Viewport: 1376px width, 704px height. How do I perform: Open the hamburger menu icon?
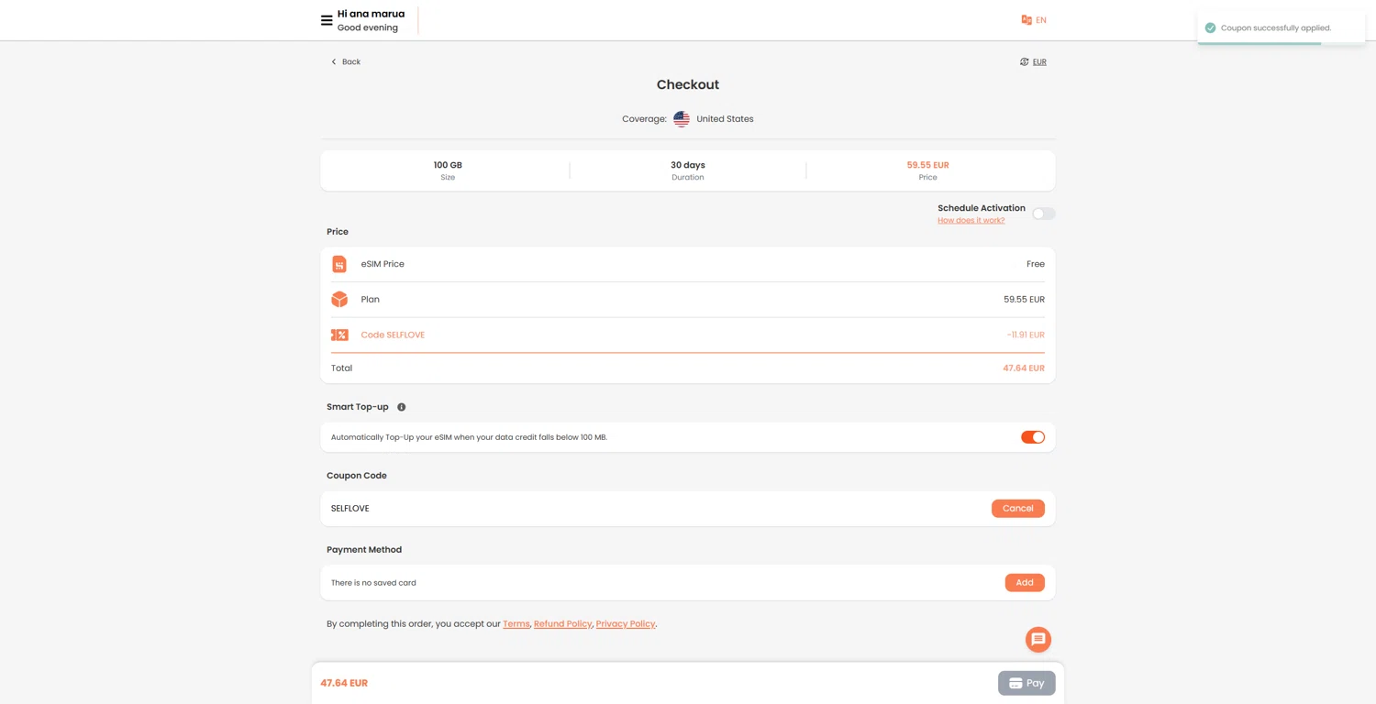[x=327, y=20]
